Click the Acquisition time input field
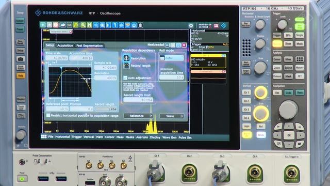 point(81,58)
